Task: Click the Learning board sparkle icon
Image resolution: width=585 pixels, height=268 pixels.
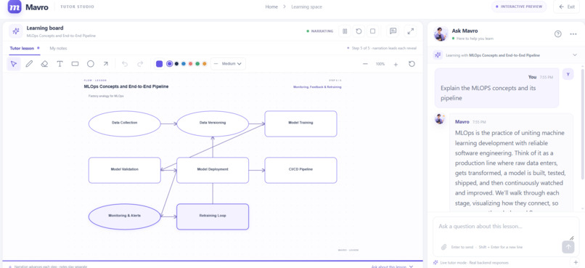Action: [x=16, y=31]
